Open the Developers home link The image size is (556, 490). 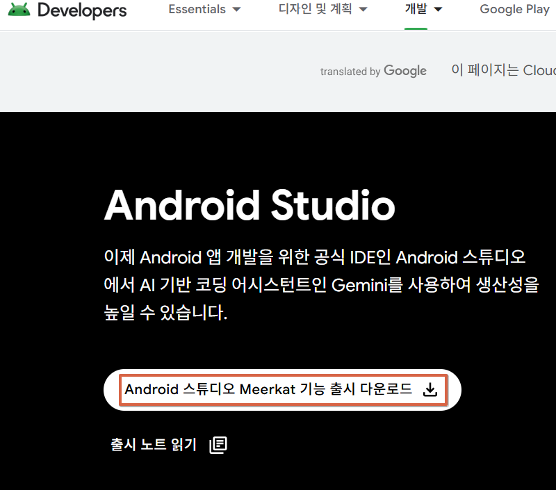(x=82, y=10)
